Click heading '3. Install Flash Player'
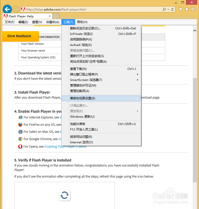The width and height of the screenshot is (199, 209). 32,92
